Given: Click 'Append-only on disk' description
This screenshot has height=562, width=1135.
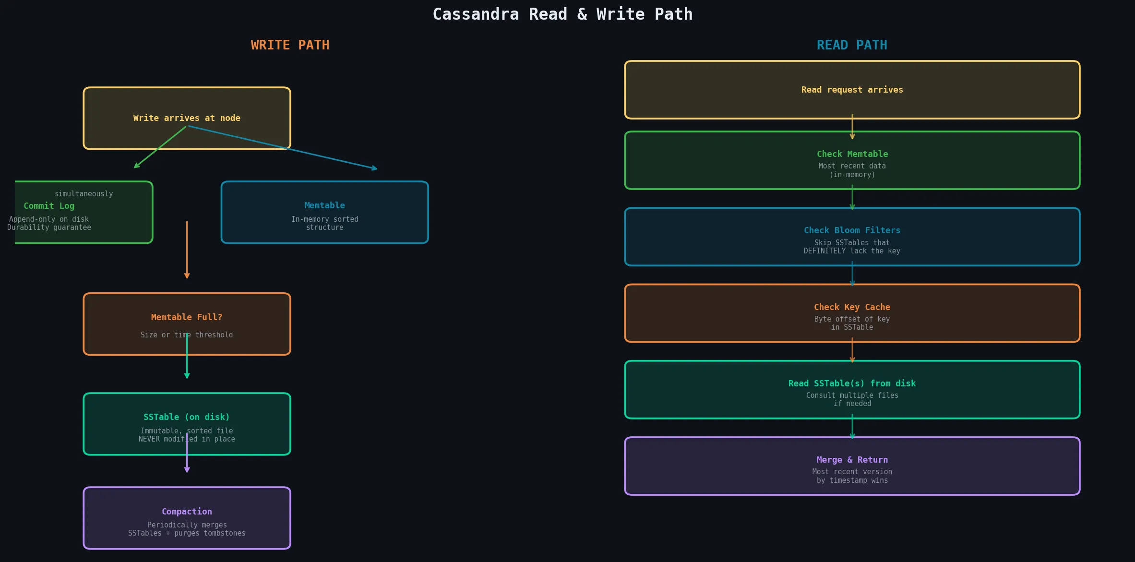Looking at the screenshot, I should [49, 219].
